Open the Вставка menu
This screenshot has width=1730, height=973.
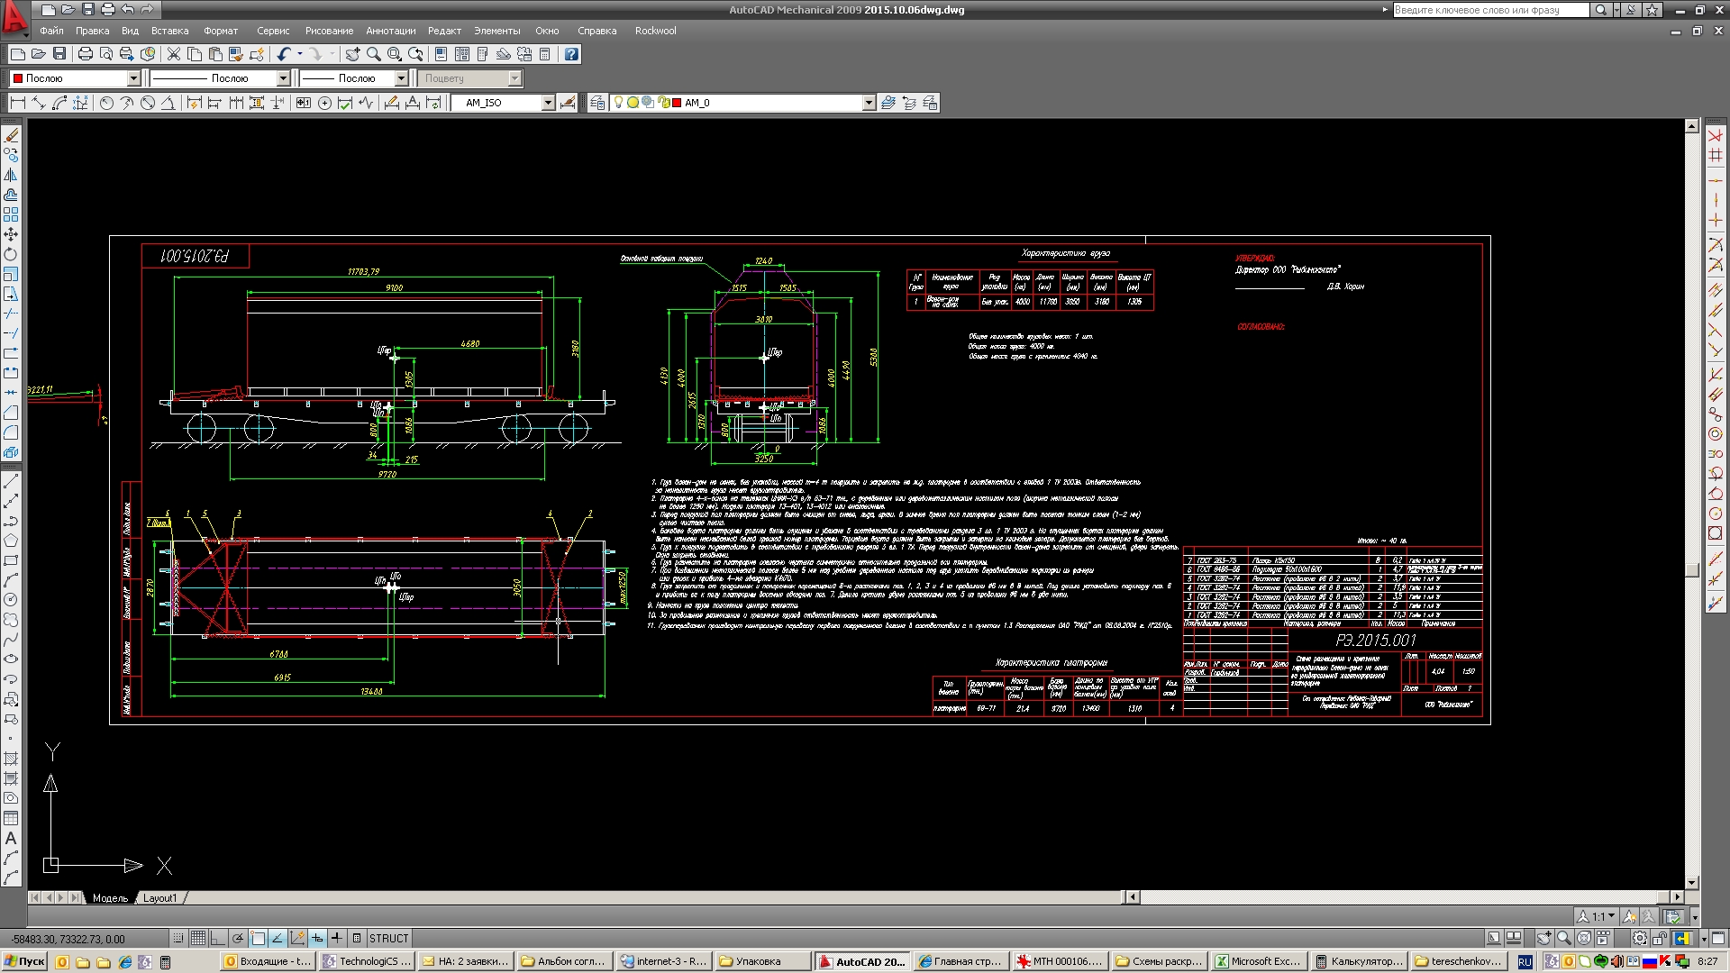170,31
